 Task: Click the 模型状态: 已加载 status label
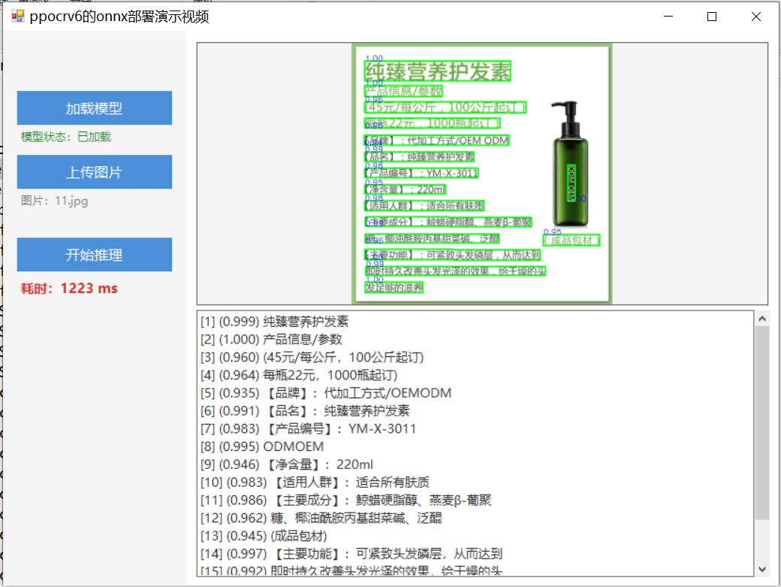(66, 137)
